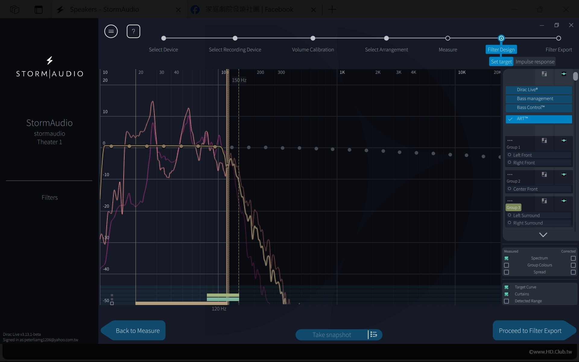Click the StormAudio lightning logo in sidebar
This screenshot has width=579, height=362.
pyautogui.click(x=50, y=60)
